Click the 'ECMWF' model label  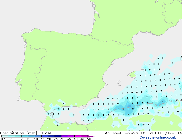coord(46,133)
